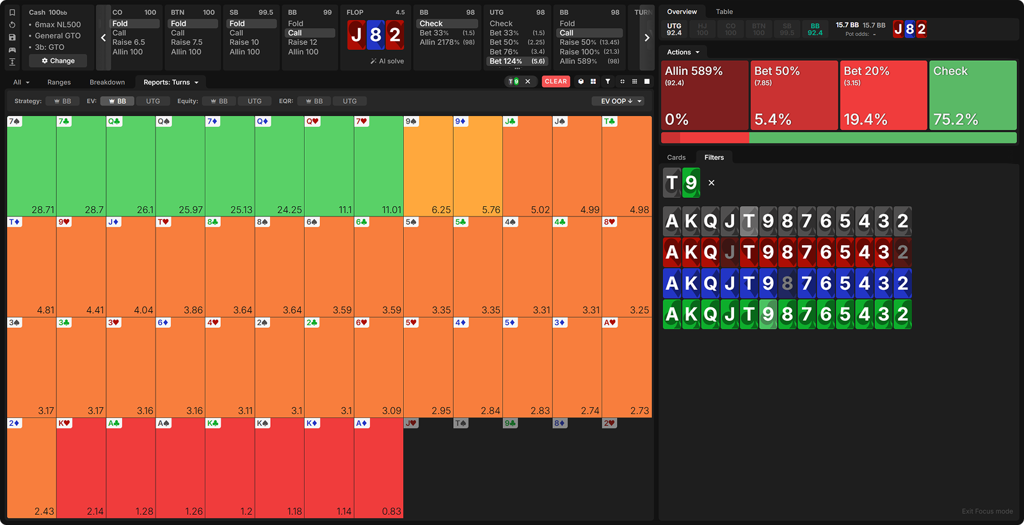This screenshot has height=525, width=1024.
Task: Click the floppy disk save icon
Action: tap(12, 37)
